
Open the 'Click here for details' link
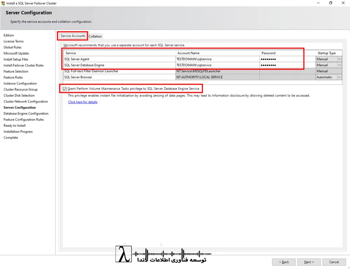coord(83,102)
